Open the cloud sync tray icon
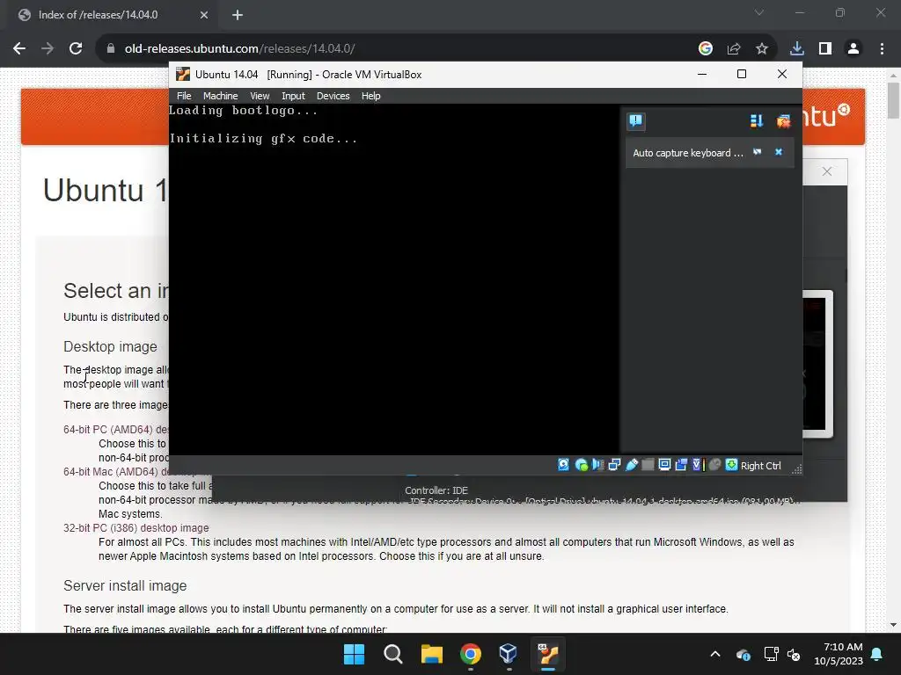 click(x=743, y=654)
